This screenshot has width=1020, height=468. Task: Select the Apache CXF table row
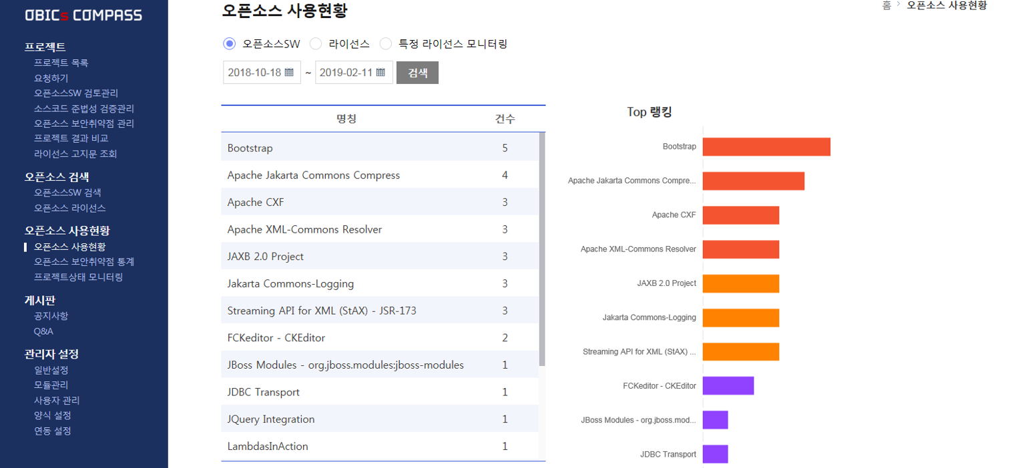[380, 202]
